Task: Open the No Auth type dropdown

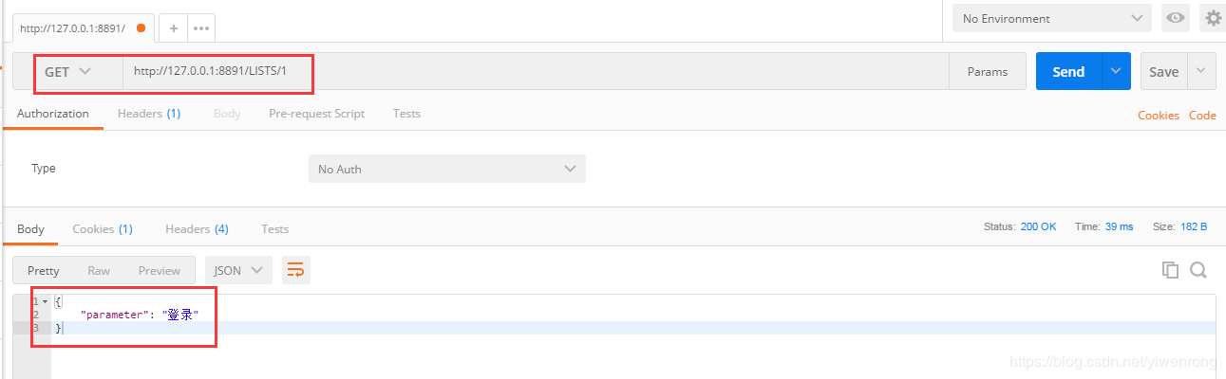Action: pos(446,169)
